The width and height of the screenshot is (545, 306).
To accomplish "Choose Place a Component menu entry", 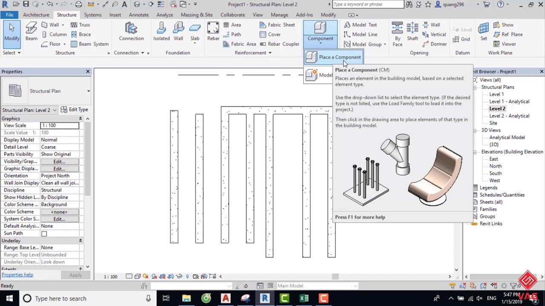I will pos(333,57).
